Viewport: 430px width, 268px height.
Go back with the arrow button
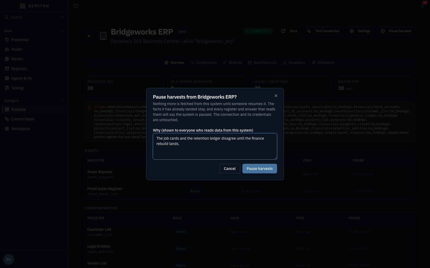pos(89,36)
